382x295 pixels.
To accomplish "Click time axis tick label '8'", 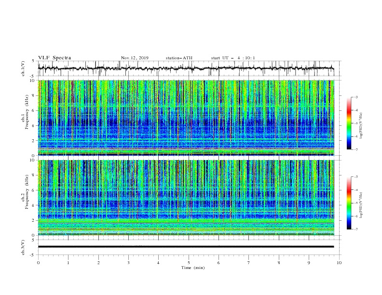I will pyautogui.click(x=279, y=263).
